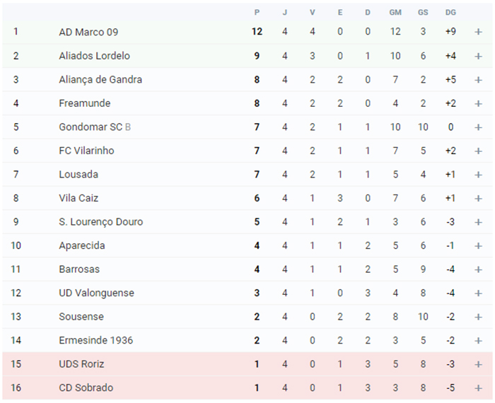This screenshot has height=403, width=495.
Task: Open the Aliados Lordelo team page
Action: tap(94, 56)
